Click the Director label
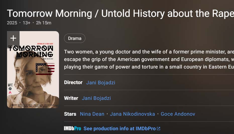The height and width of the screenshot is (134, 234). (x=73, y=82)
